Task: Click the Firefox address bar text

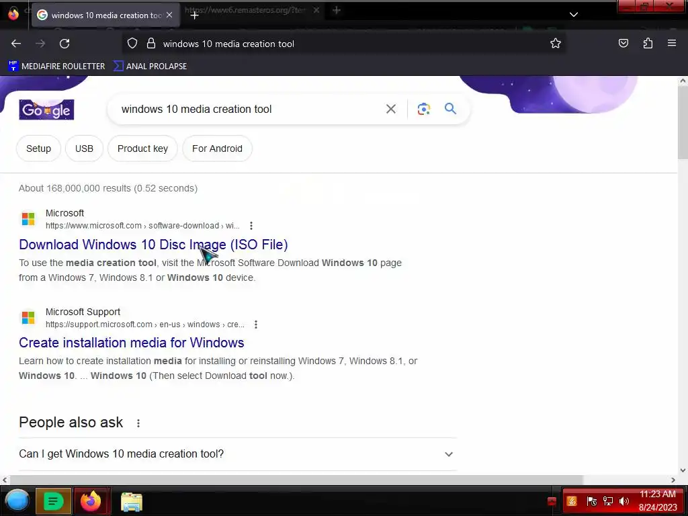Action: coord(228,44)
